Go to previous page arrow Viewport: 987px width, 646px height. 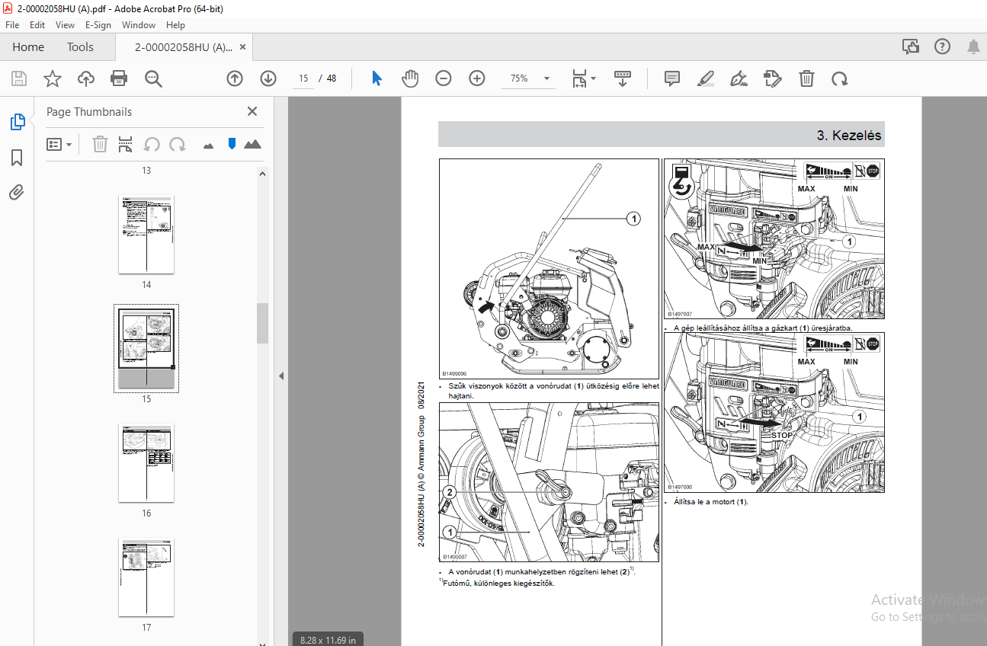tap(235, 78)
